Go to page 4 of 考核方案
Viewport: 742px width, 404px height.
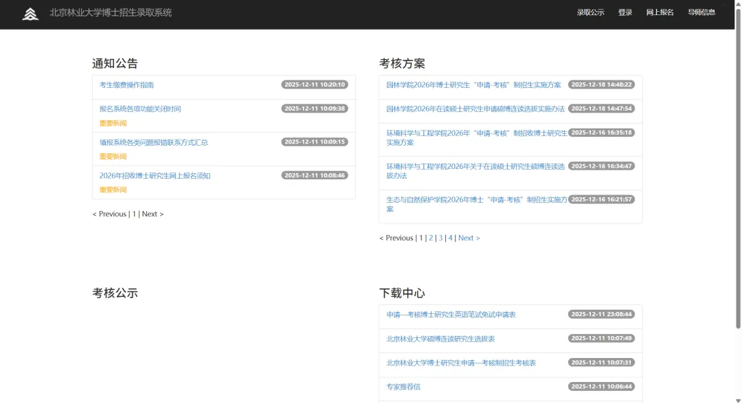click(x=451, y=238)
